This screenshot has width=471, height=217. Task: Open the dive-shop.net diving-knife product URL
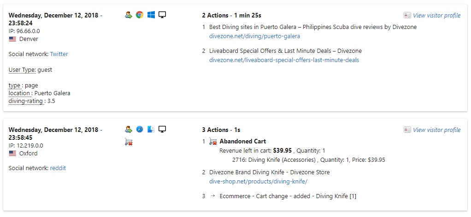click(258, 181)
